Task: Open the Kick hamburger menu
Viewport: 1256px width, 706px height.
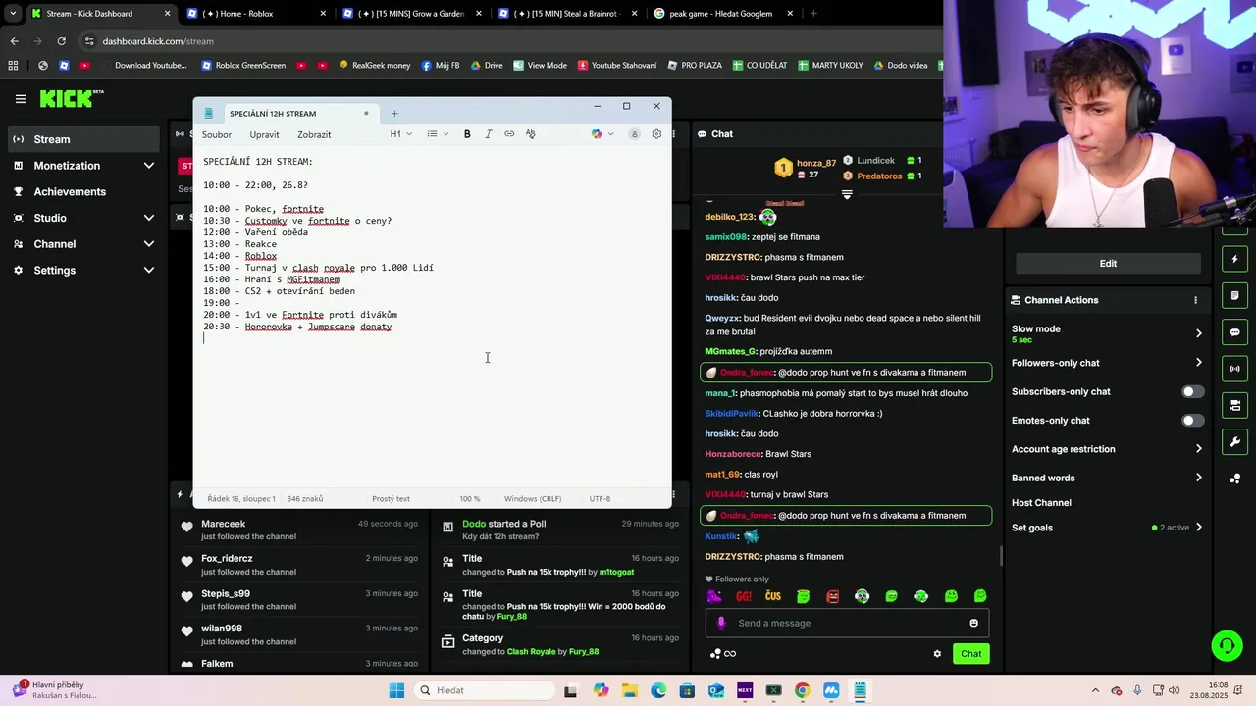Action: point(21,99)
